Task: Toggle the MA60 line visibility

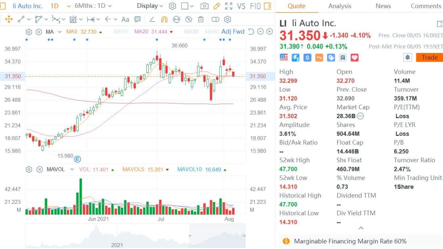Action: tap(212, 32)
